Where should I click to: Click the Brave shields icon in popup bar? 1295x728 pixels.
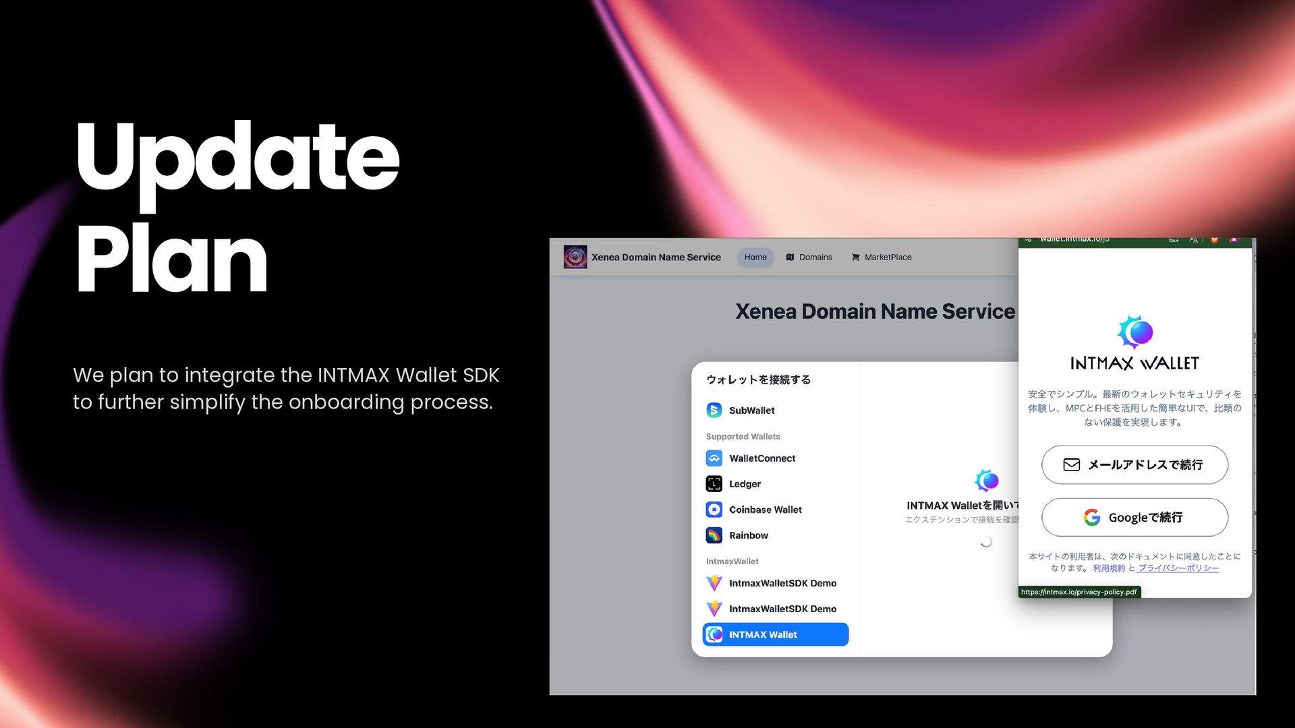(x=1214, y=240)
